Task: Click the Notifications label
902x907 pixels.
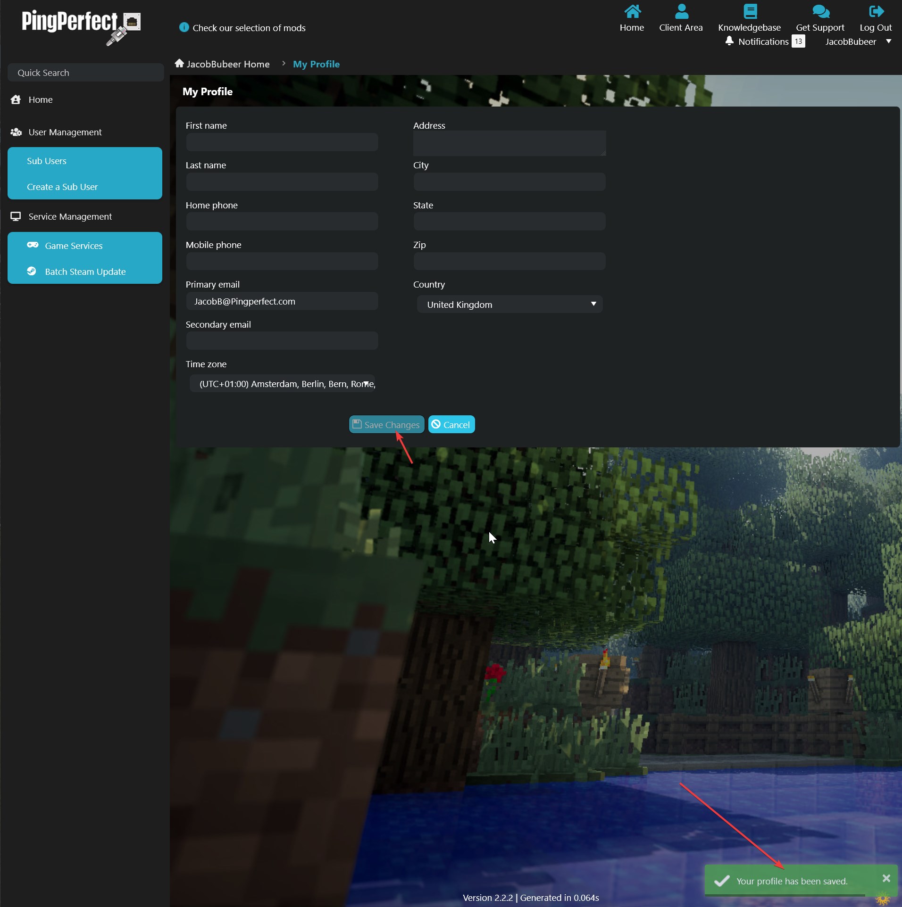Action: click(763, 41)
